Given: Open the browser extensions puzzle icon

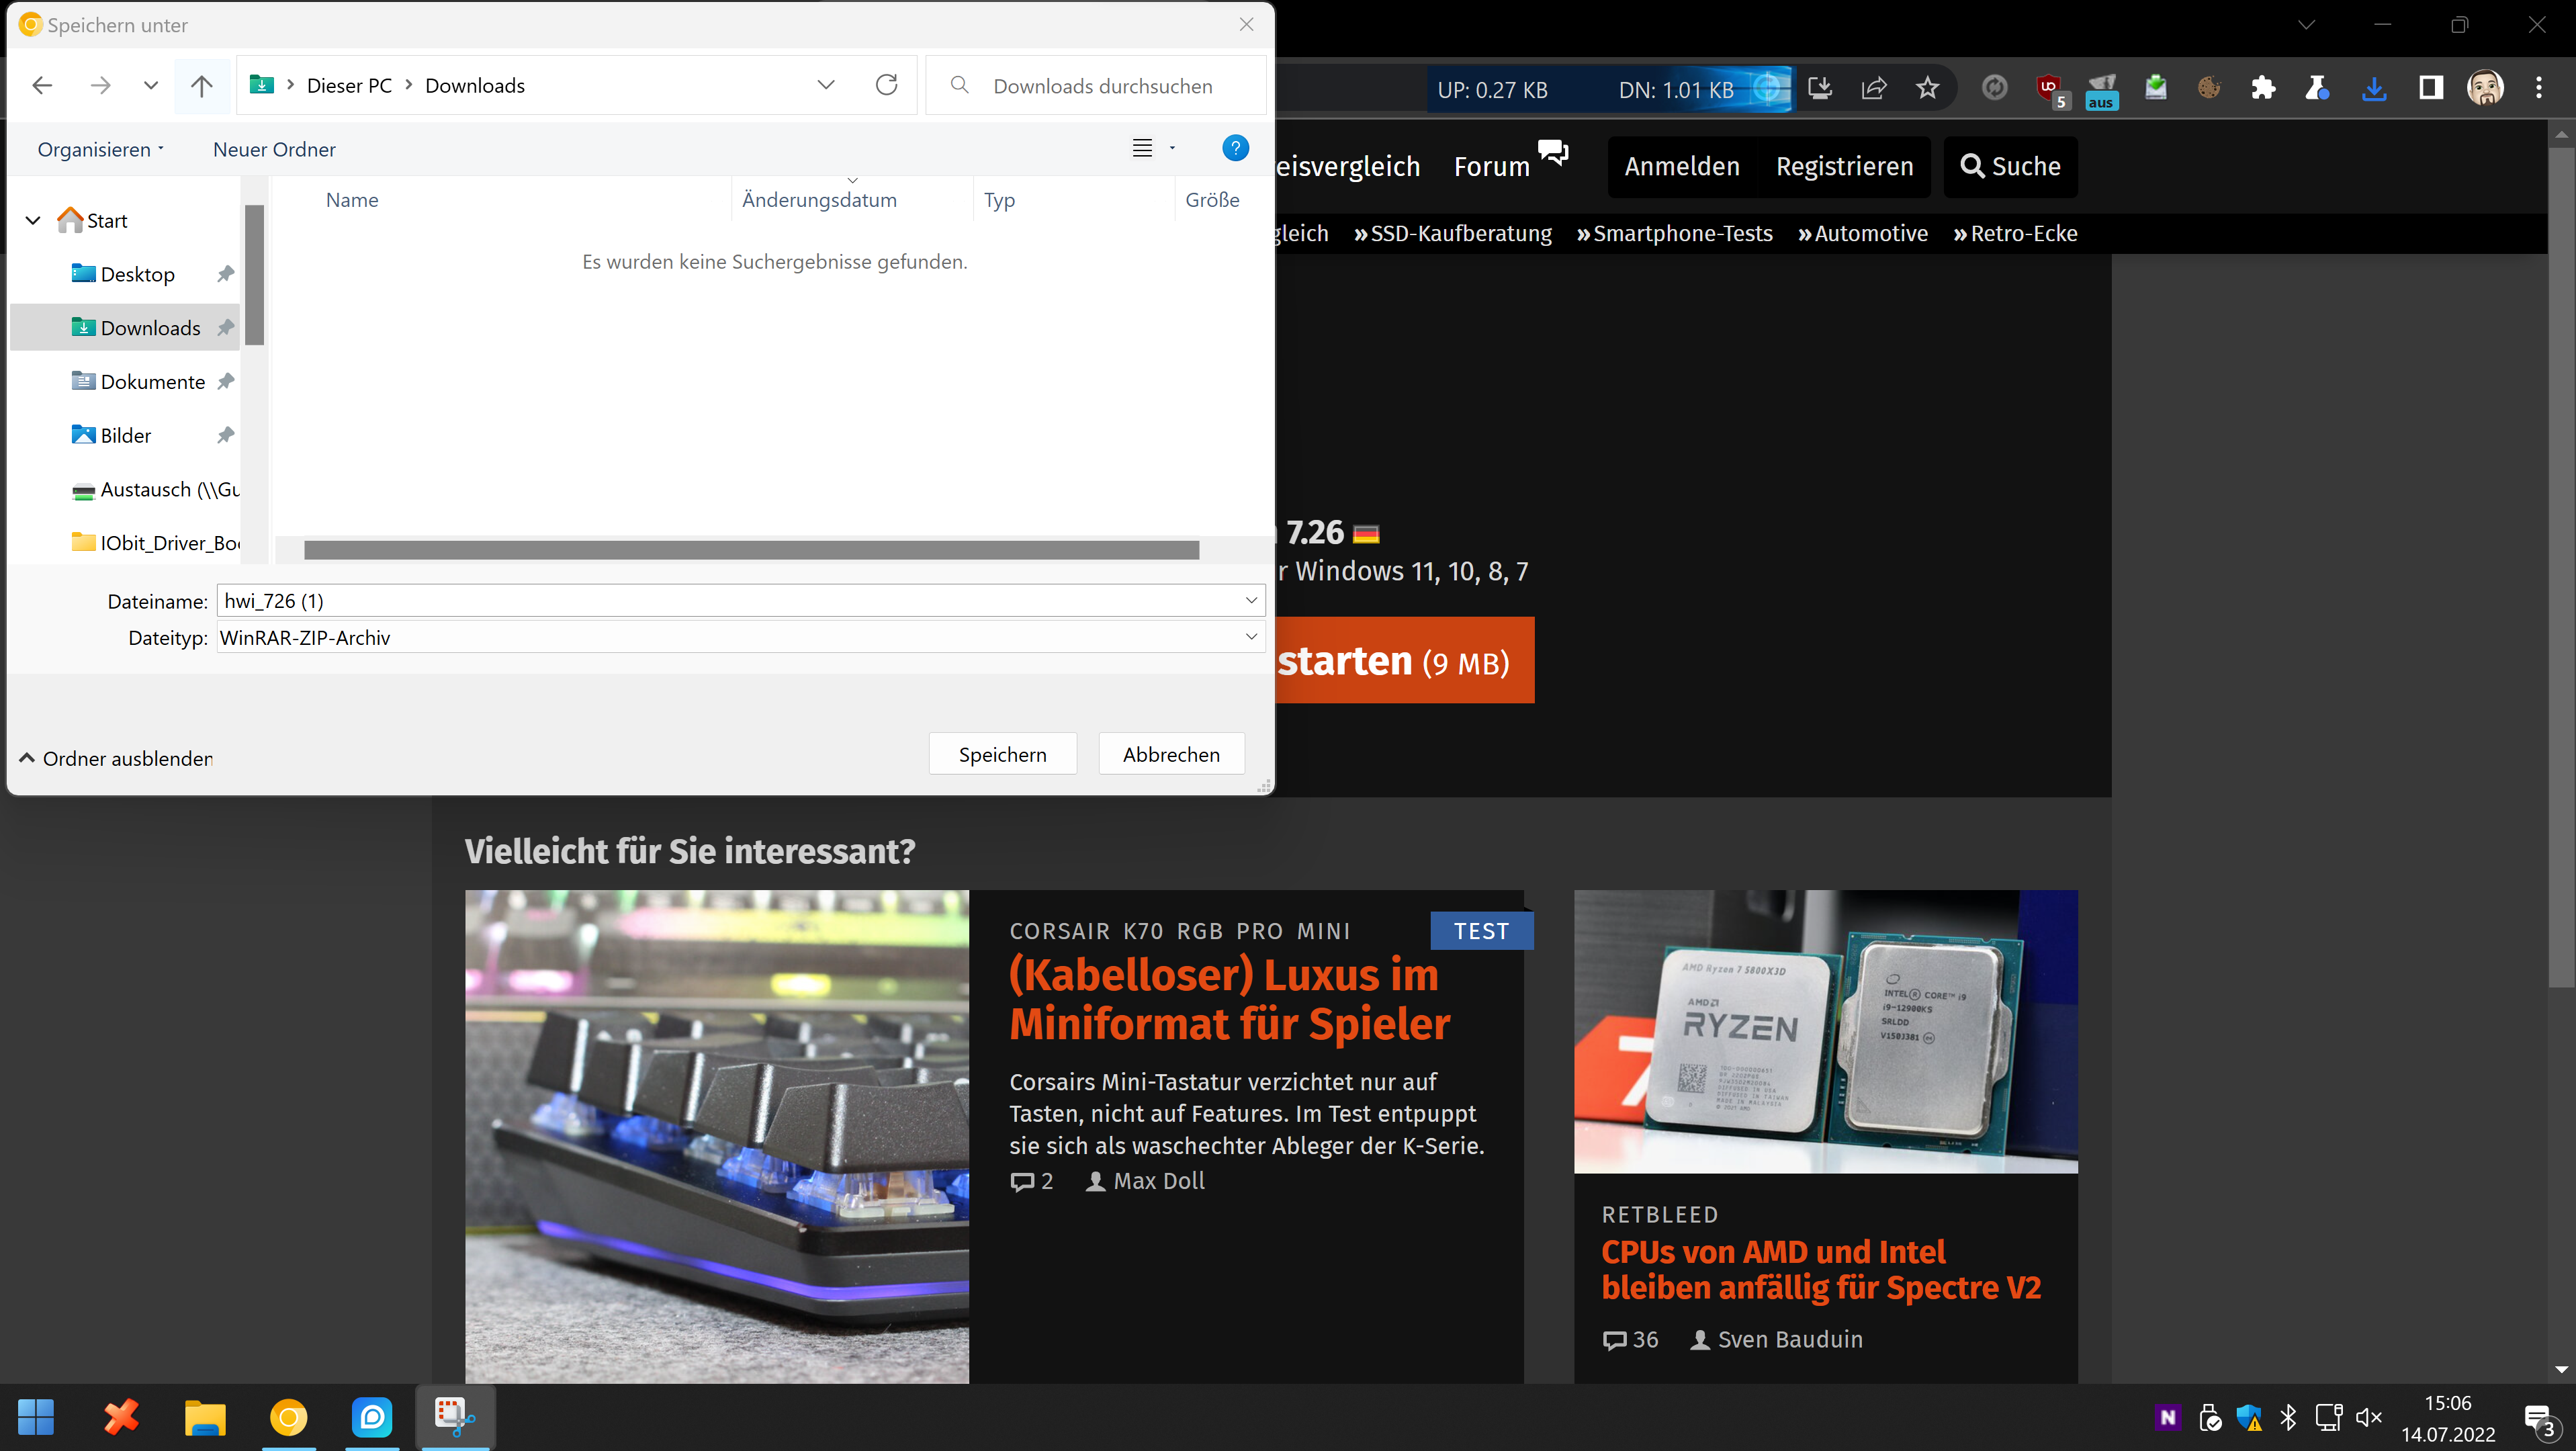Looking at the screenshot, I should point(2263,88).
